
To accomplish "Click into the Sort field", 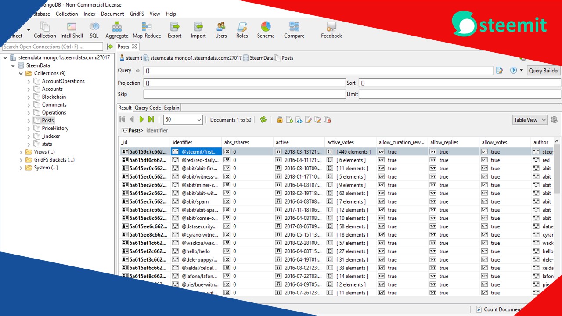I will [x=460, y=83].
